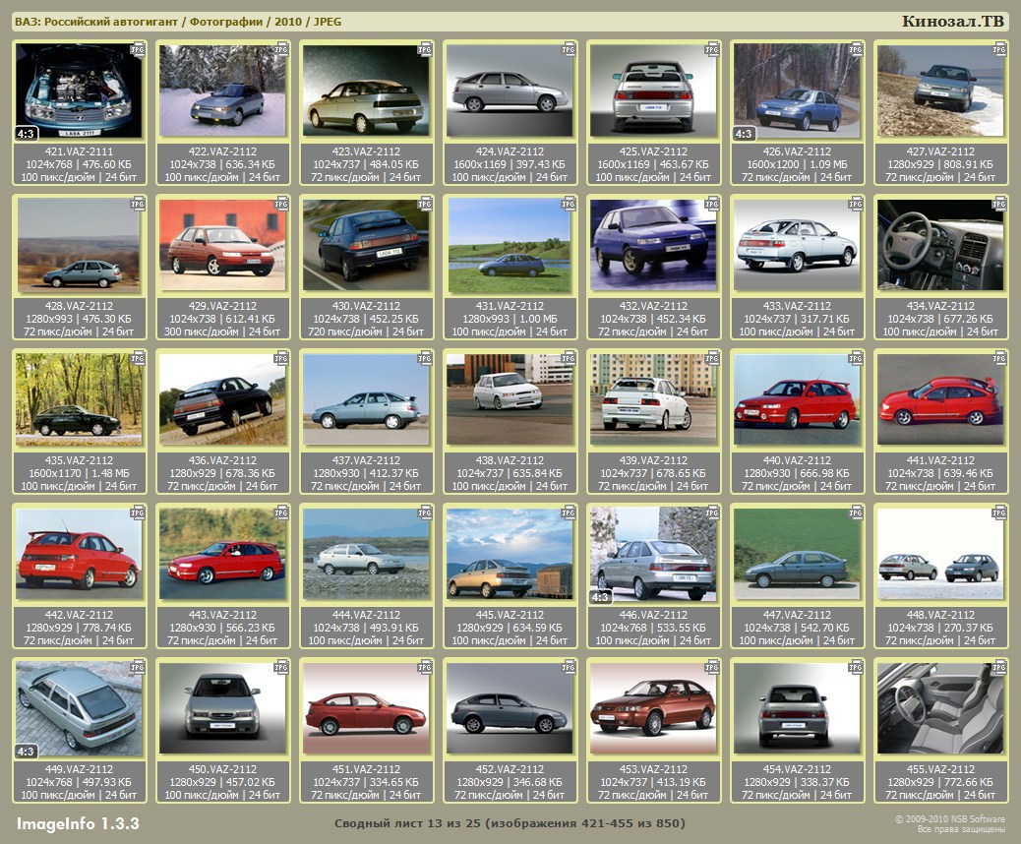Click the JPG badge on thumbnail 455.VAZ-2112

point(999,667)
